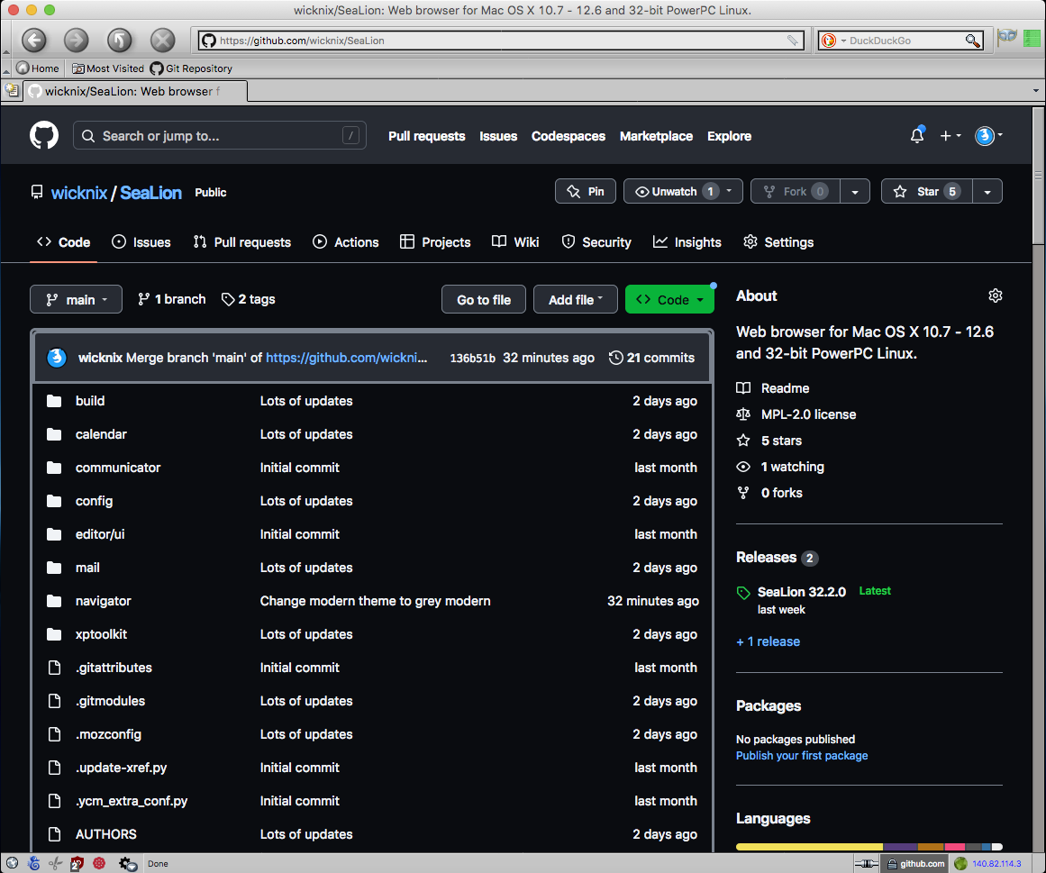Image resolution: width=1046 pixels, height=873 pixels.
Task: Open the .mozconfig file
Action: (x=108, y=734)
